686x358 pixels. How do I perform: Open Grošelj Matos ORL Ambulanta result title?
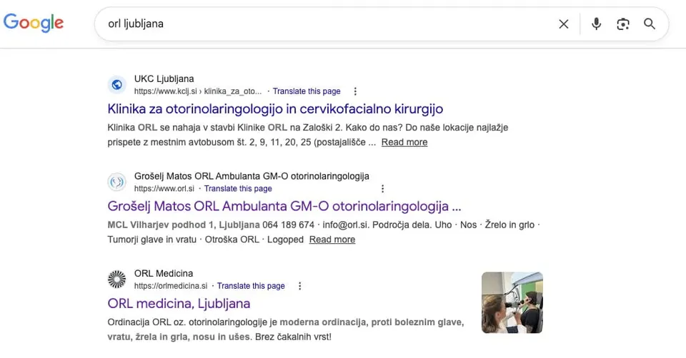click(x=284, y=206)
